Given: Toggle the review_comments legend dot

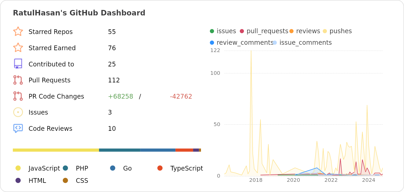Looking at the screenshot, I should 212,43.
